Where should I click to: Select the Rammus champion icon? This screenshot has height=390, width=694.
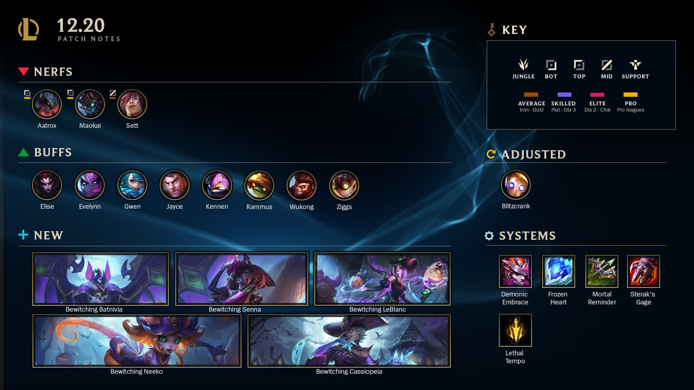tap(259, 186)
